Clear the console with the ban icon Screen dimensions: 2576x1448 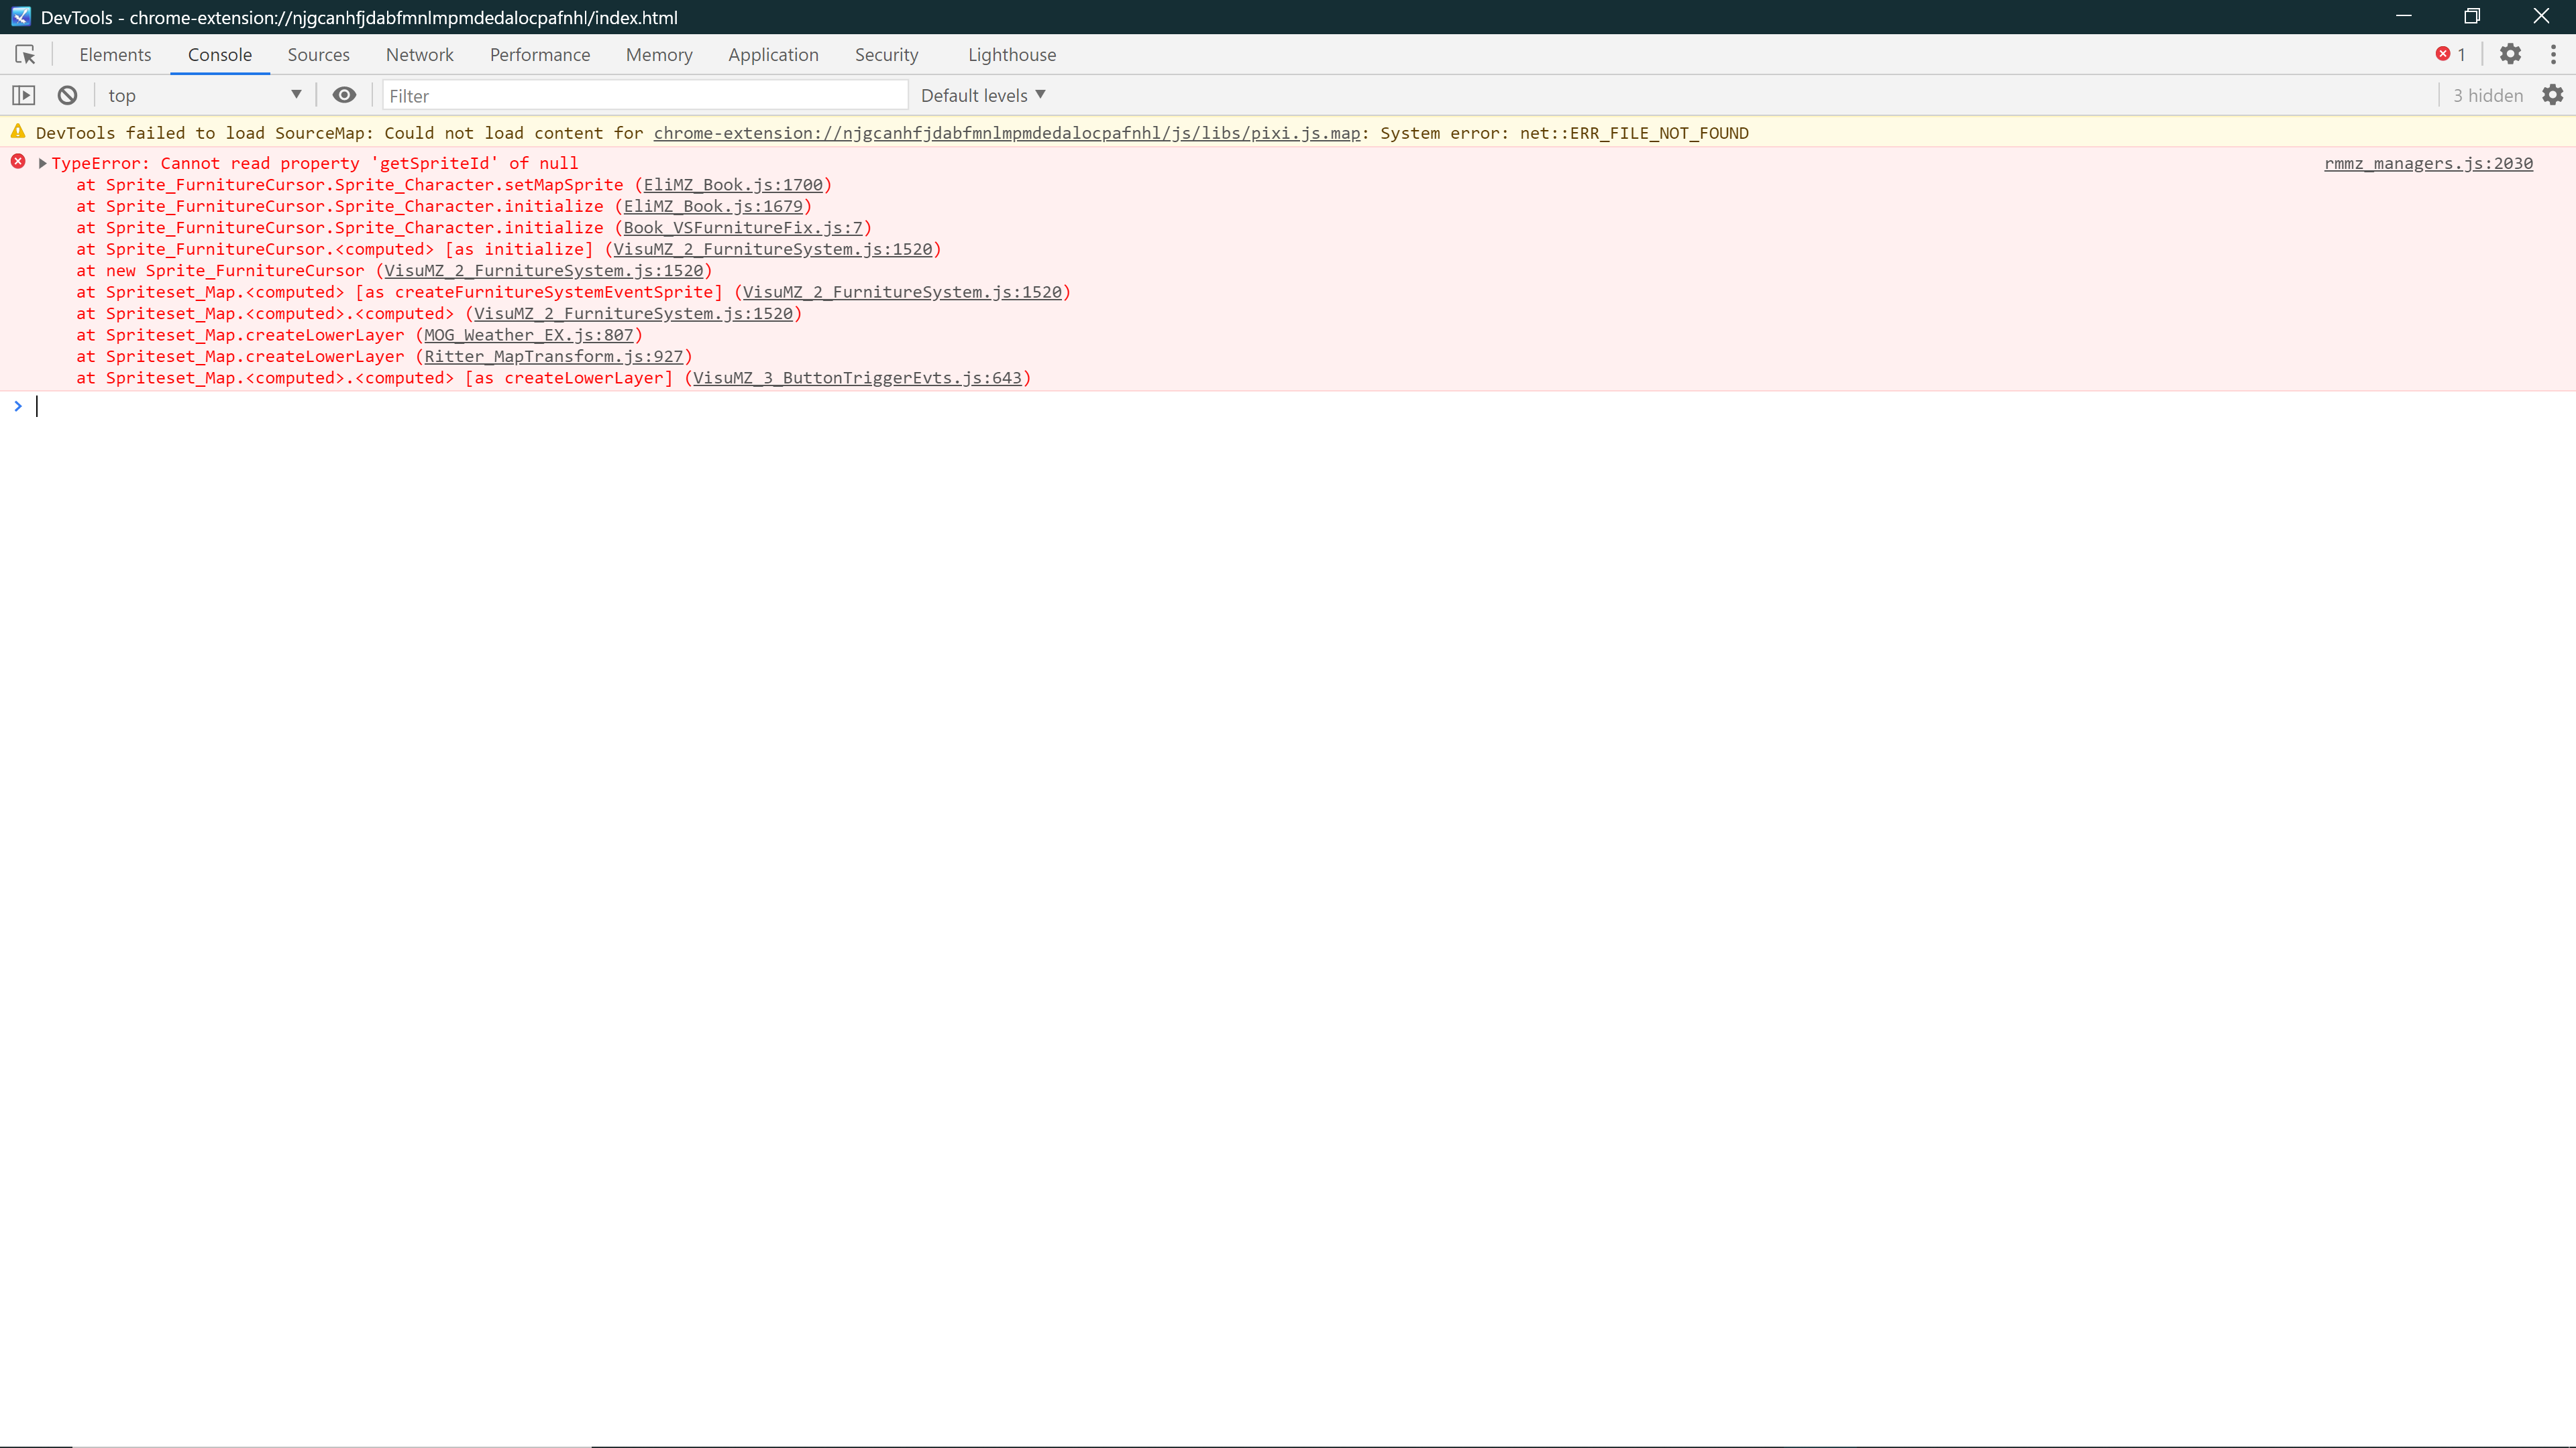[67, 95]
